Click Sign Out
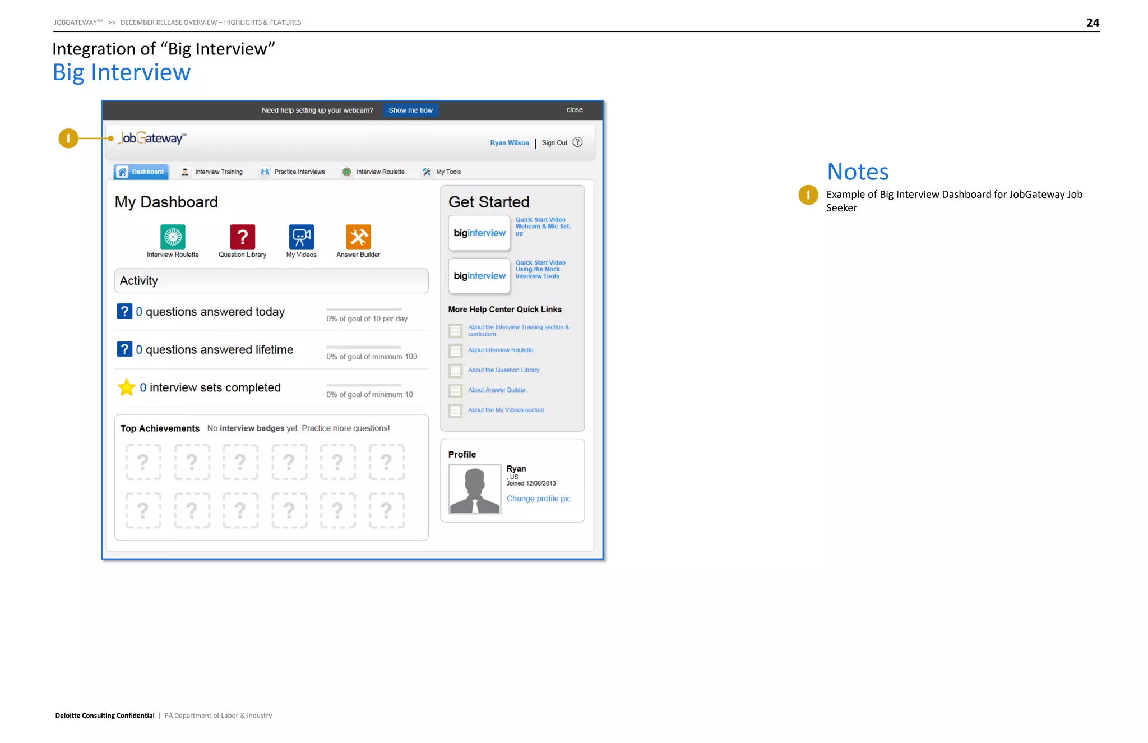This screenshot has height=743, width=1148. 554,143
